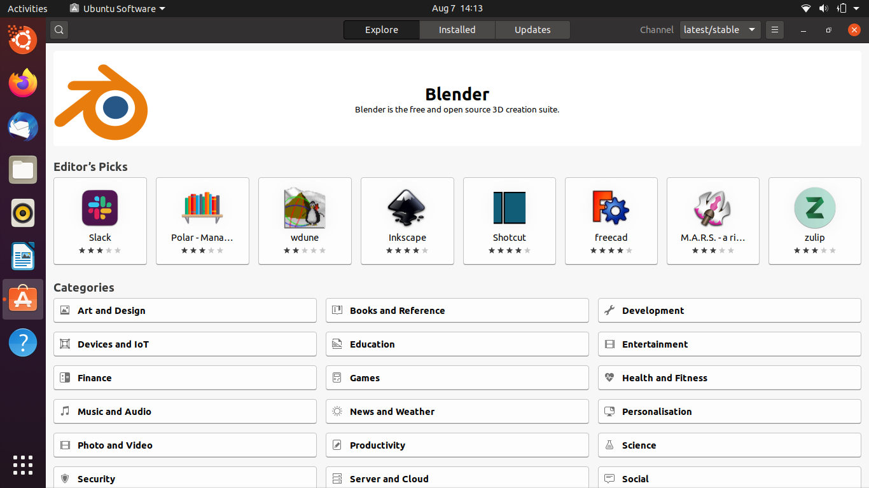
Task: Open the search button in header bar
Action: click(59, 30)
